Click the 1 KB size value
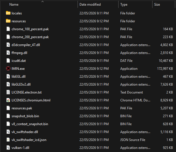The width and height of the screenshot is (176, 152). (x=169, y=140)
